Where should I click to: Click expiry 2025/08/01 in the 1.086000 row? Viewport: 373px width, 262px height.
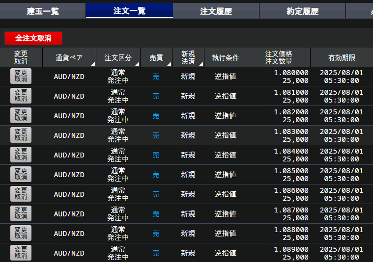pyautogui.click(x=342, y=190)
